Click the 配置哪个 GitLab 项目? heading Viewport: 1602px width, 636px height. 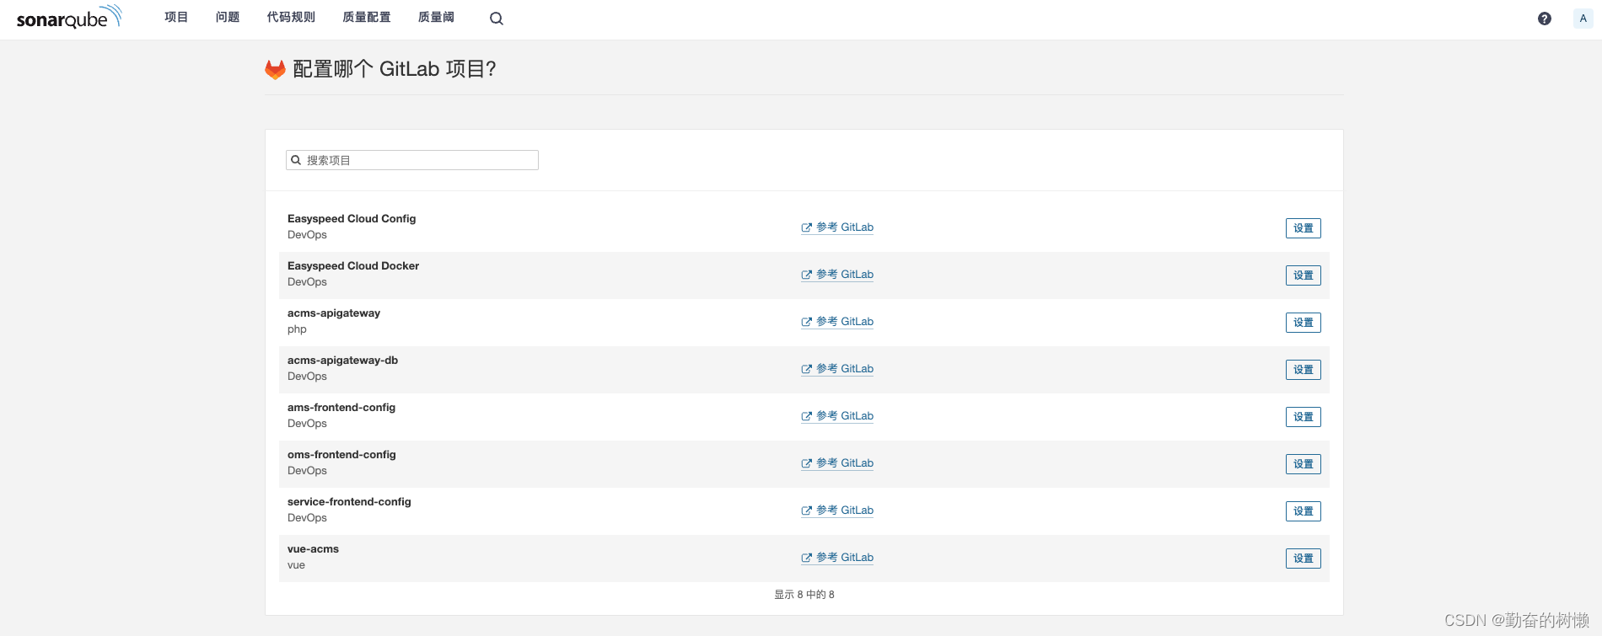(x=394, y=69)
